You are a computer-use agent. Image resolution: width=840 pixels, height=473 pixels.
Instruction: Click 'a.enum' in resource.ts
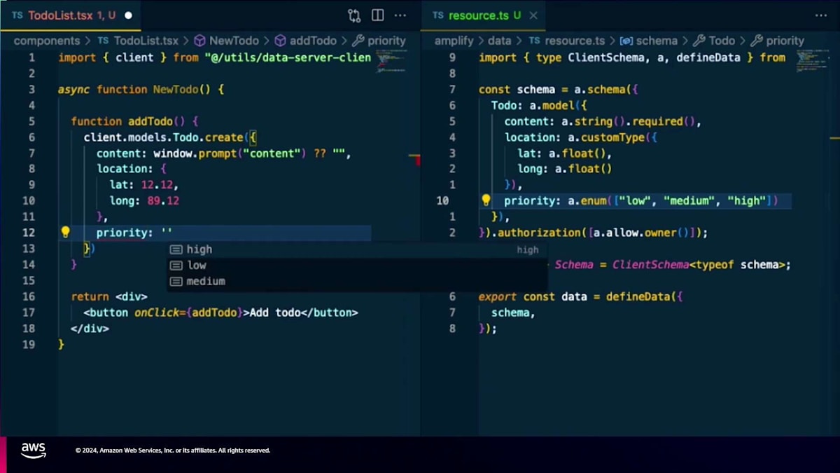(587, 200)
